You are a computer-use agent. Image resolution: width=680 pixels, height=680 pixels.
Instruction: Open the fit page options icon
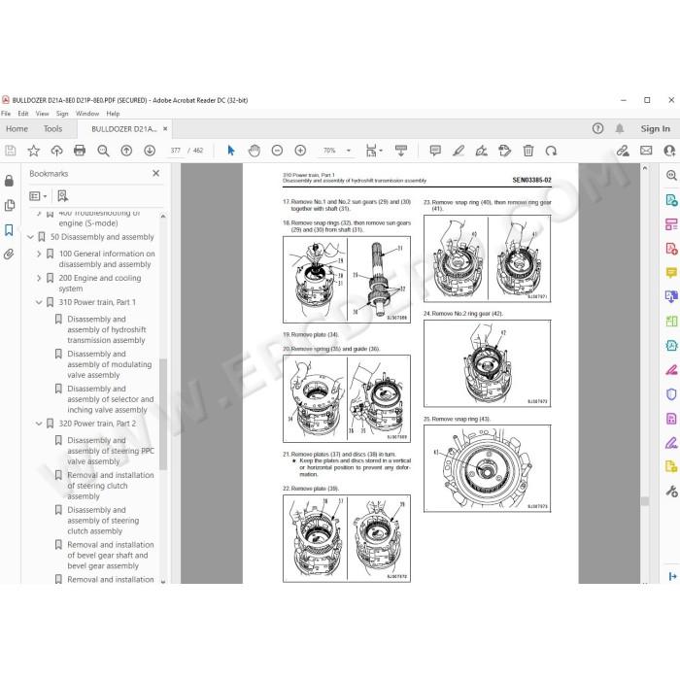pyautogui.click(x=373, y=151)
